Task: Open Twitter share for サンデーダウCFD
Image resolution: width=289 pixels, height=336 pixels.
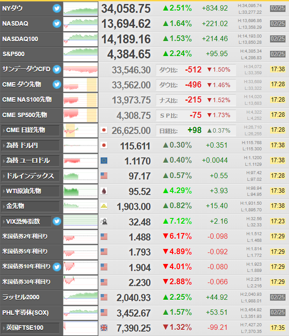Action: [x=57, y=69]
